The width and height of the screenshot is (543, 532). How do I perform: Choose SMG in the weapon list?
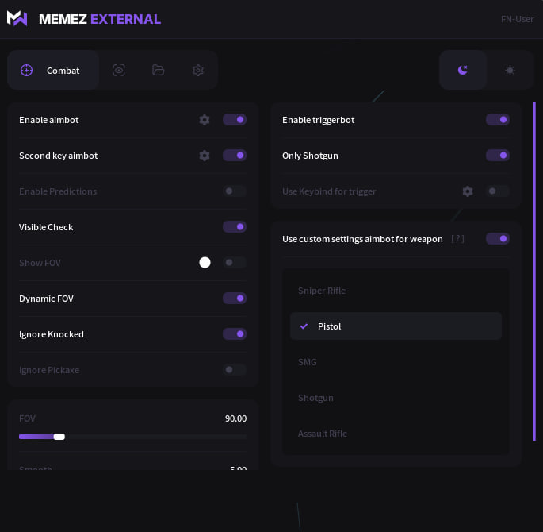pos(308,362)
